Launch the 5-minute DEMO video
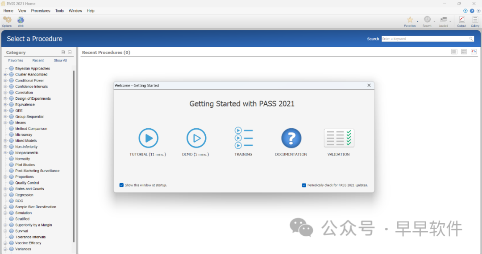The width and height of the screenshot is (482, 254). tap(196, 138)
